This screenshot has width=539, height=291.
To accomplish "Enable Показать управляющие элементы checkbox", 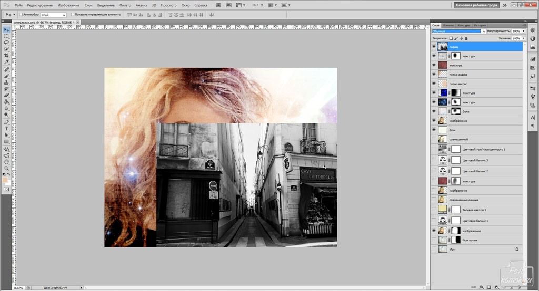I will click(x=73, y=15).
